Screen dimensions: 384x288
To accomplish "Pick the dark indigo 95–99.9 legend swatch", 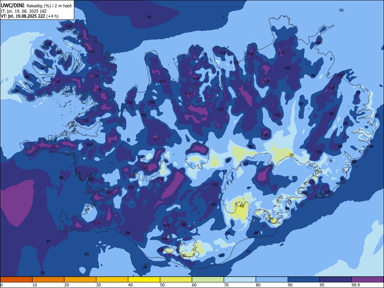I will click(336, 280).
